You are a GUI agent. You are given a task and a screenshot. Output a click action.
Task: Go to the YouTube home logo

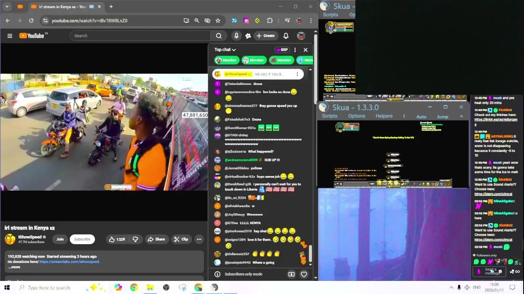coord(32,36)
